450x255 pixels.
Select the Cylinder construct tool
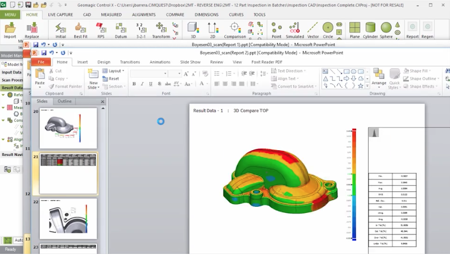(x=370, y=30)
